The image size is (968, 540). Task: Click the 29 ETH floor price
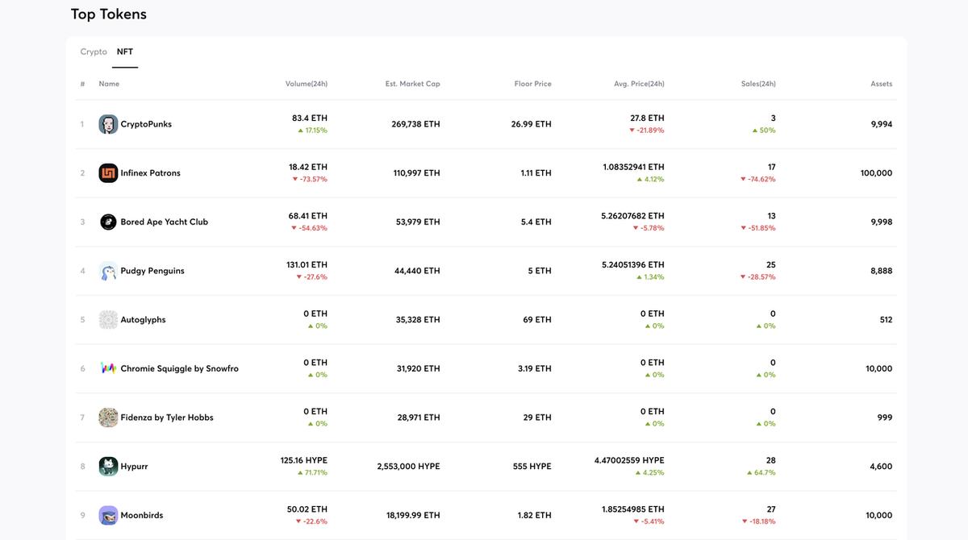pyautogui.click(x=537, y=417)
